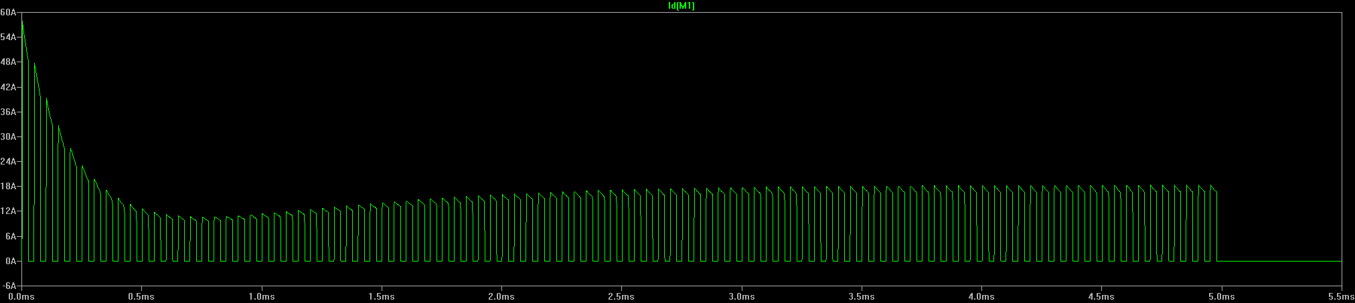Click the 6A vertical axis label

click(10, 237)
